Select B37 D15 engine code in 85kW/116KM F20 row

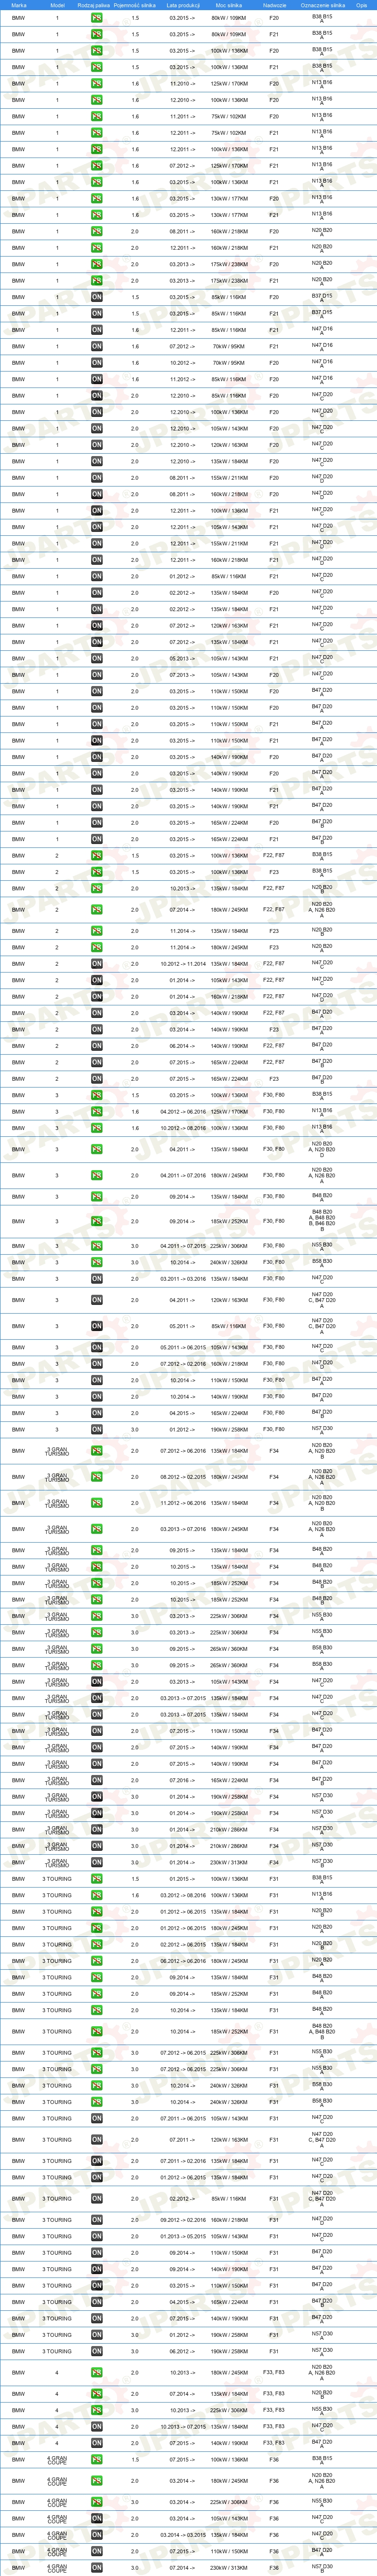tap(322, 297)
